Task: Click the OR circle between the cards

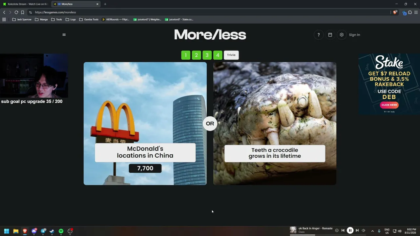Action: pos(210,124)
